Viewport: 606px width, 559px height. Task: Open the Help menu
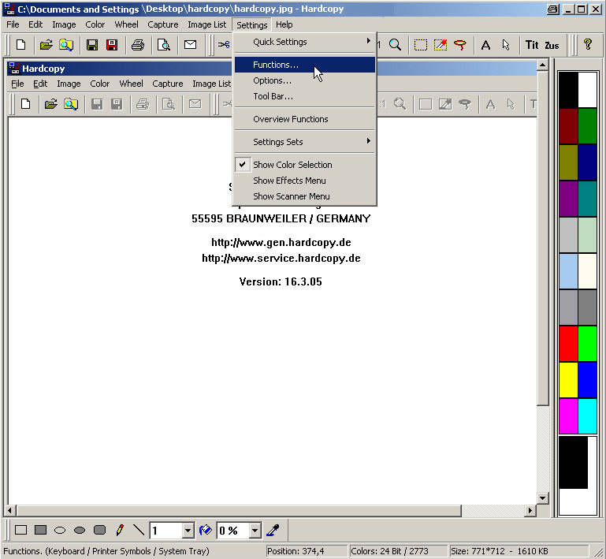(284, 24)
